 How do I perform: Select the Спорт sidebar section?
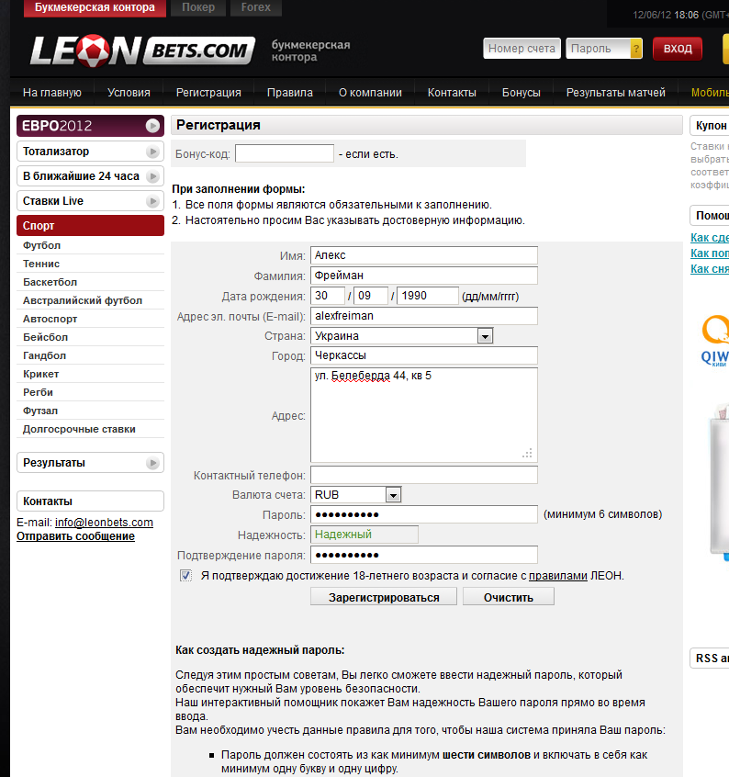pyautogui.click(x=90, y=225)
